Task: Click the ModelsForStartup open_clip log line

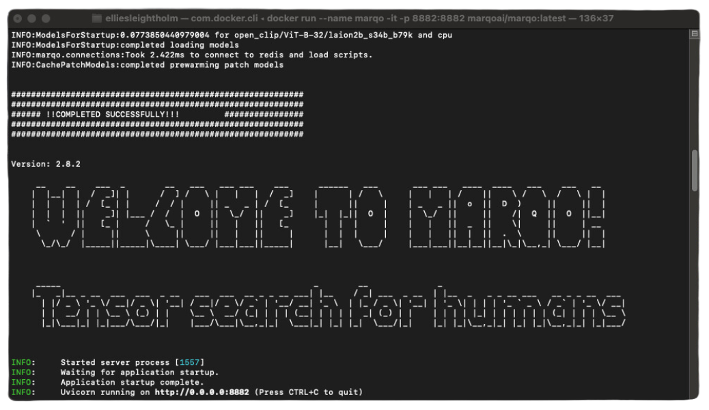Action: [232, 35]
